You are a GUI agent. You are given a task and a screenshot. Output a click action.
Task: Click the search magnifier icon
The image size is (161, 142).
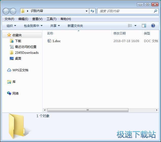point(155,11)
